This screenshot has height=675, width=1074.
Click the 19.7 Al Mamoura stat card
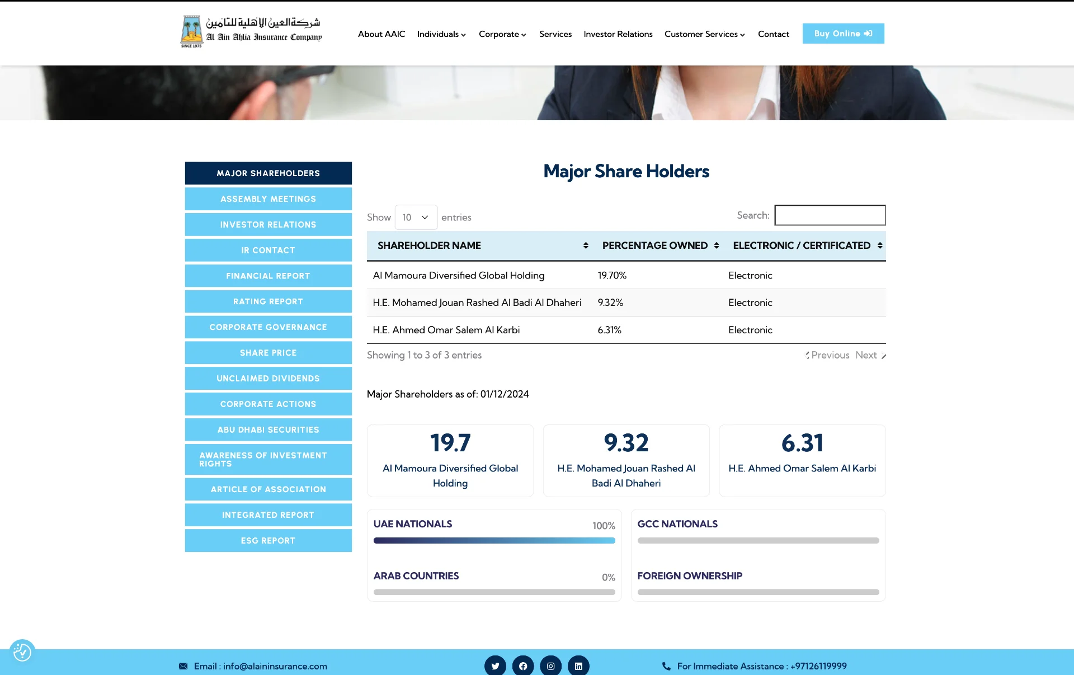click(x=450, y=461)
